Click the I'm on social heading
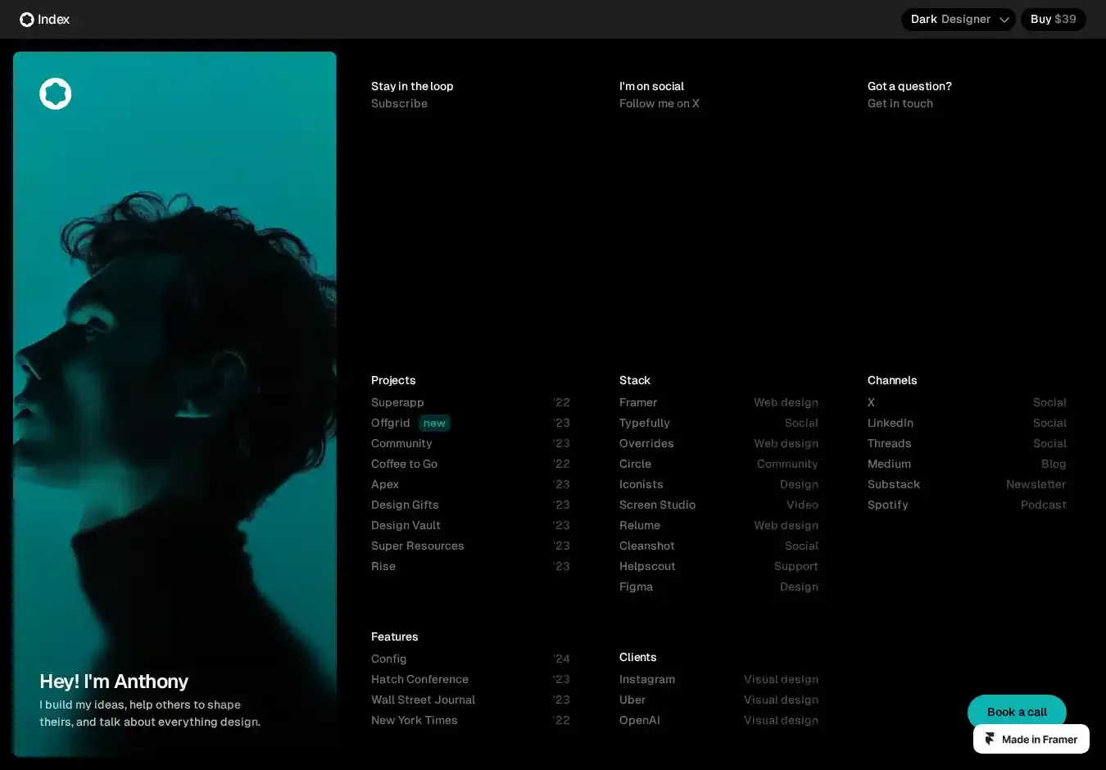Image resolution: width=1106 pixels, height=770 pixels. click(x=651, y=86)
